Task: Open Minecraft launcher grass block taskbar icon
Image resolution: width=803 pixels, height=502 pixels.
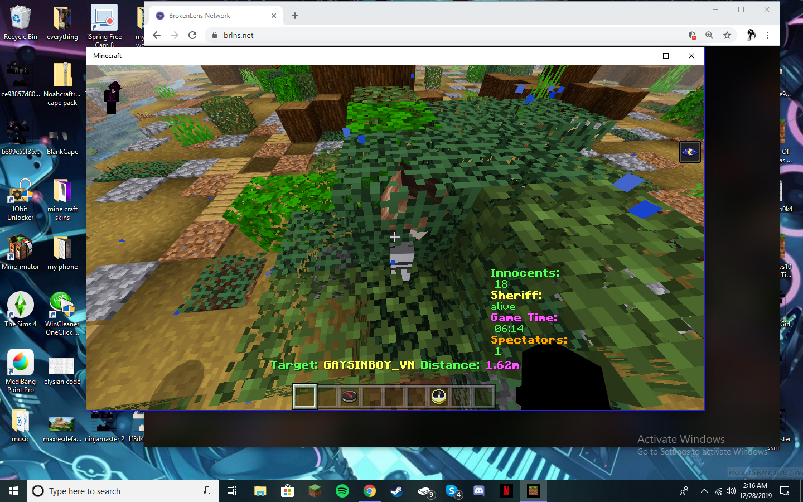Action: point(315,491)
